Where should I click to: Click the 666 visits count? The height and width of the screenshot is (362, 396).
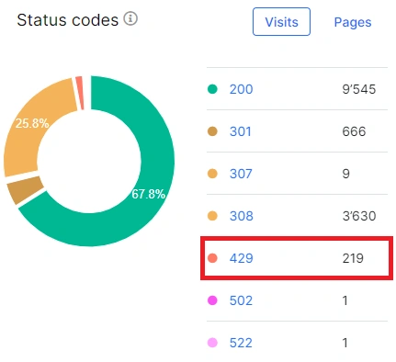point(354,131)
